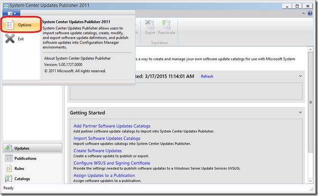Maximize the Updates Publisher window
Screen dimensions: 318x196
coord(297,6)
